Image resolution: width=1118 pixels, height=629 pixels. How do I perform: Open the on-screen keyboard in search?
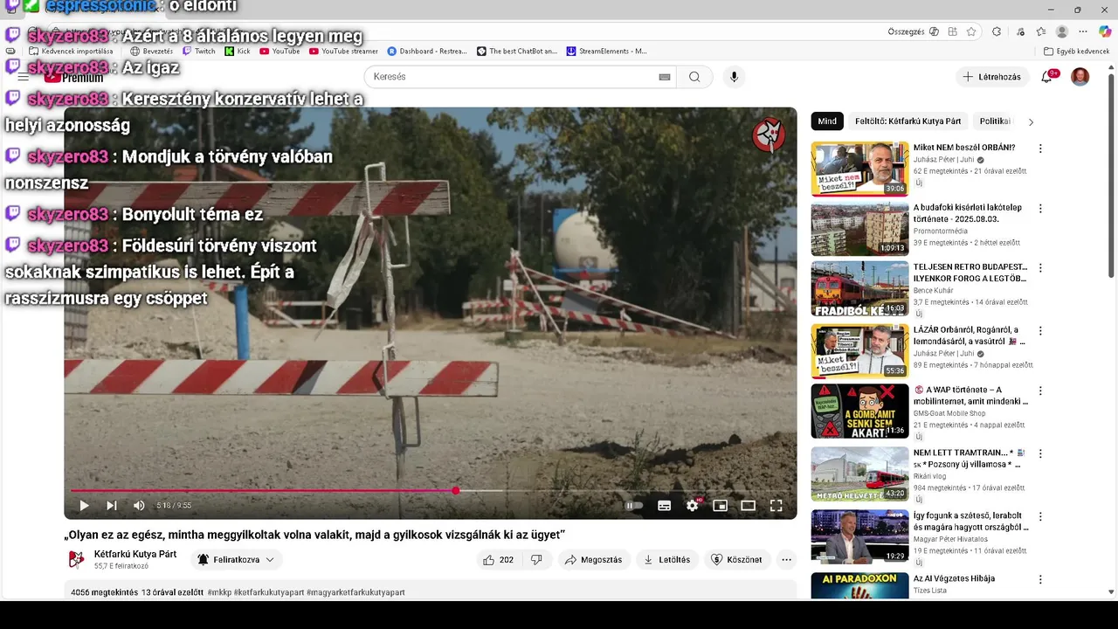tap(665, 77)
